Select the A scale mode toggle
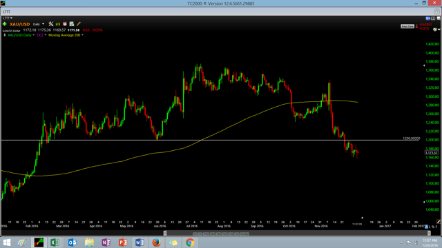The image size is (442, 248). [427, 227]
